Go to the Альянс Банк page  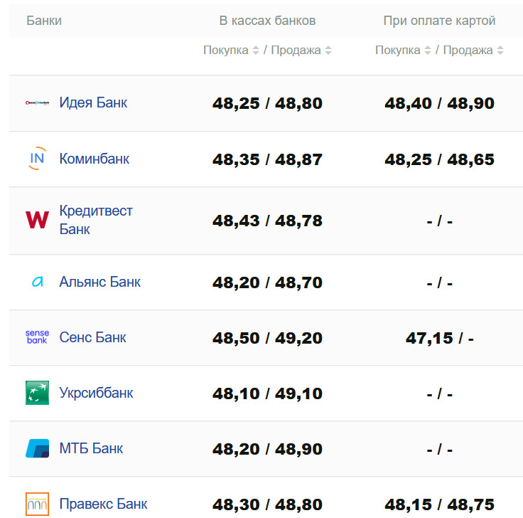100,282
